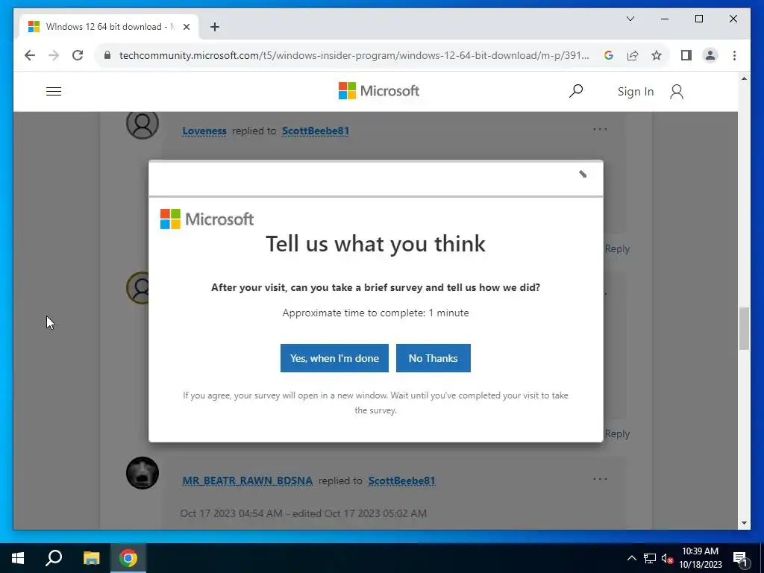Image resolution: width=764 pixels, height=573 pixels.
Task: Click scrollbar up arrow
Action: [744, 78]
